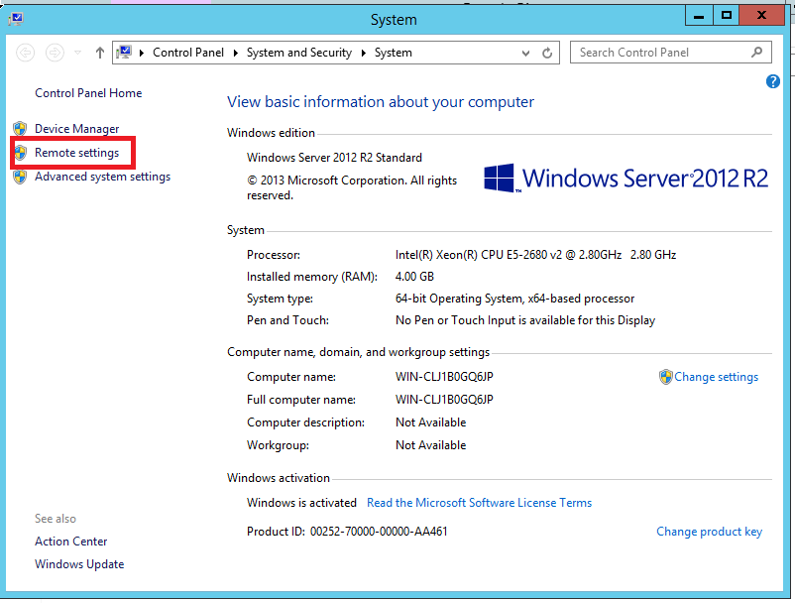Open the Control Panel breadcrumb
The height and width of the screenshot is (603, 795).
[x=188, y=53]
